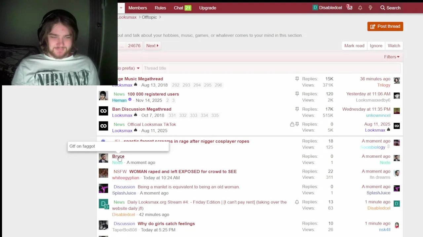Click the lock icon on Official TikTok thread
The width and height of the screenshot is (423, 237).
pyautogui.click(x=292, y=124)
